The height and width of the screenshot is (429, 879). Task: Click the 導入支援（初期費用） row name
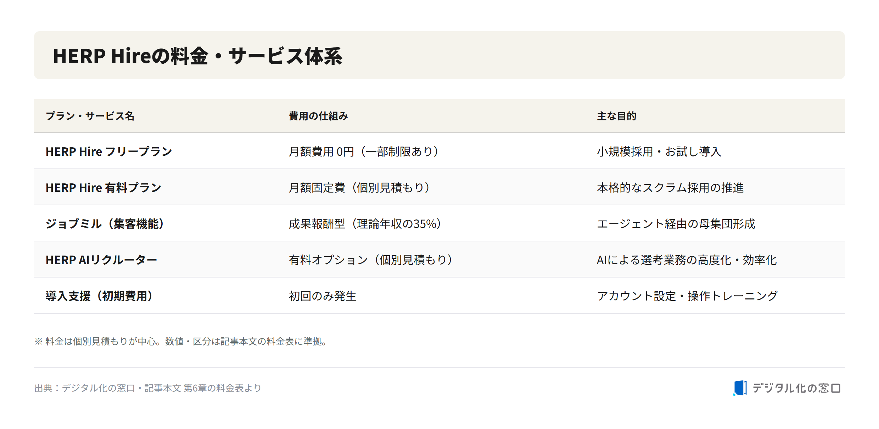pos(99,296)
